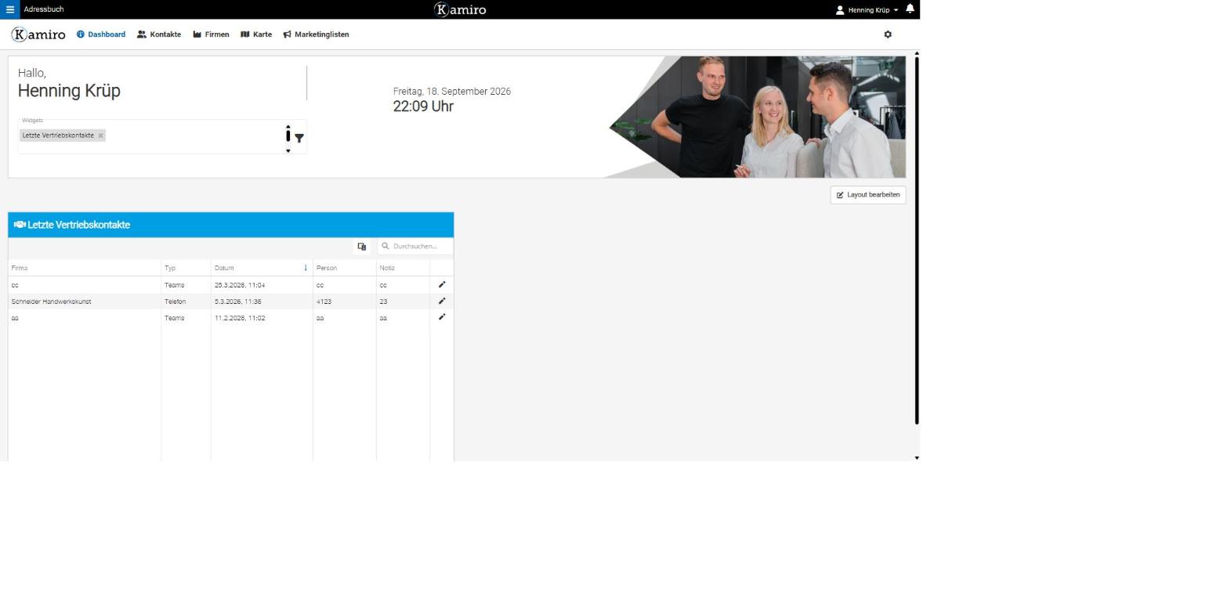Select the Telefon type cell

186,302
